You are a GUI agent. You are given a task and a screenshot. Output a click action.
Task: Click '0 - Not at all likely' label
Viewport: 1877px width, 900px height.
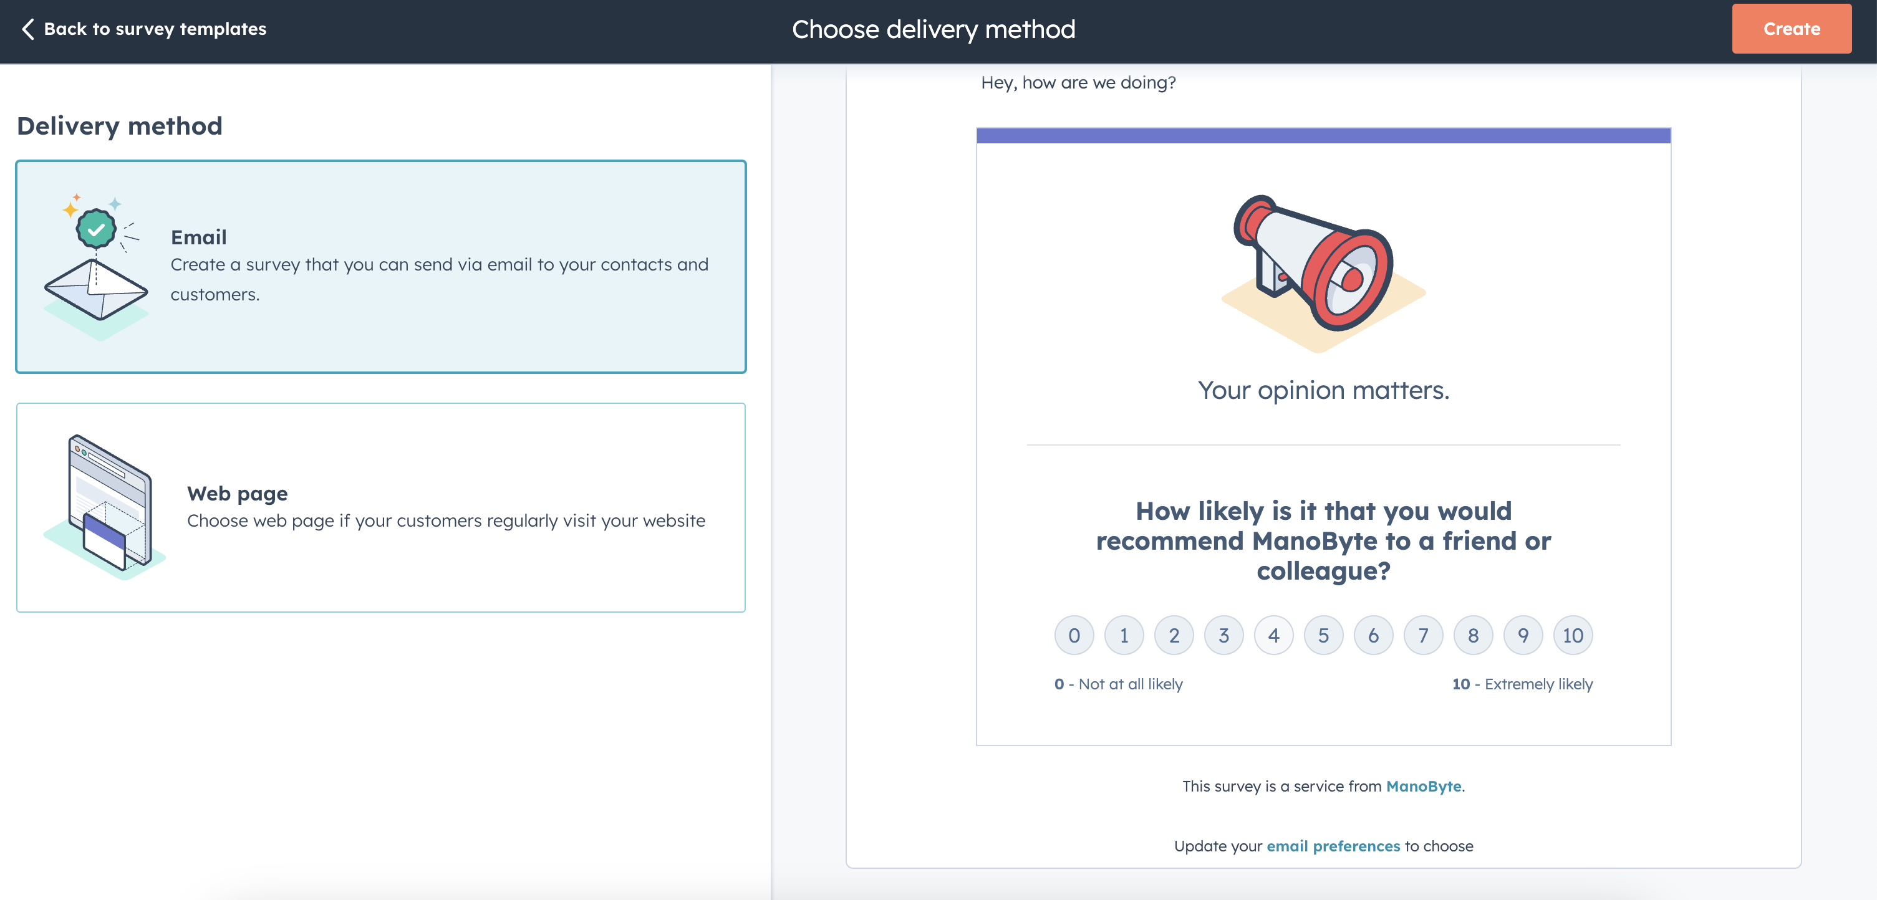coord(1119,684)
